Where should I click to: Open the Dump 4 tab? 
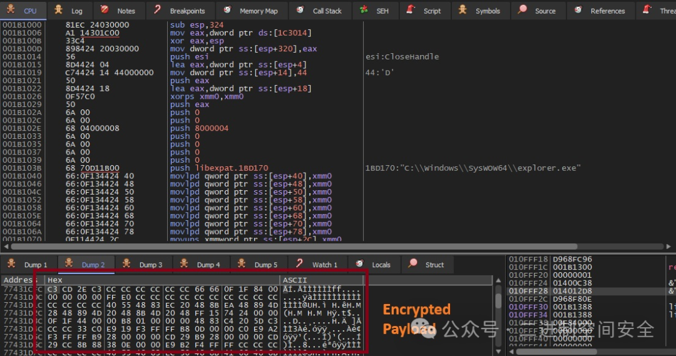[x=201, y=264]
